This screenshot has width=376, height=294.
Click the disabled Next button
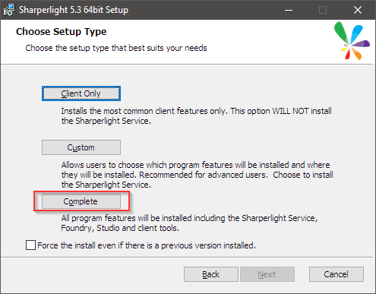pyautogui.click(x=267, y=274)
